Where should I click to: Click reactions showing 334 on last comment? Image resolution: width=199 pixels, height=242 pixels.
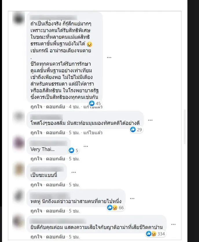155,234
